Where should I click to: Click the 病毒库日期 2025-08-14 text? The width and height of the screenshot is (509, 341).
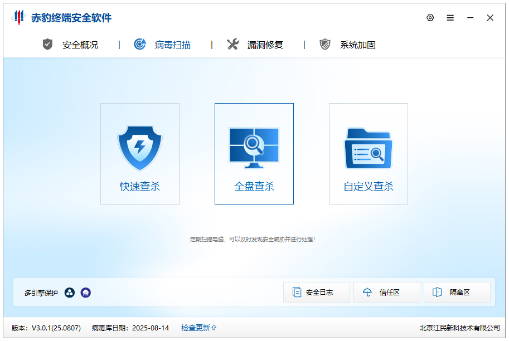click(x=130, y=328)
